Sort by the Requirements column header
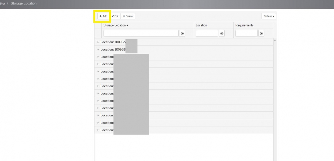This screenshot has height=161, width=334. [244, 25]
